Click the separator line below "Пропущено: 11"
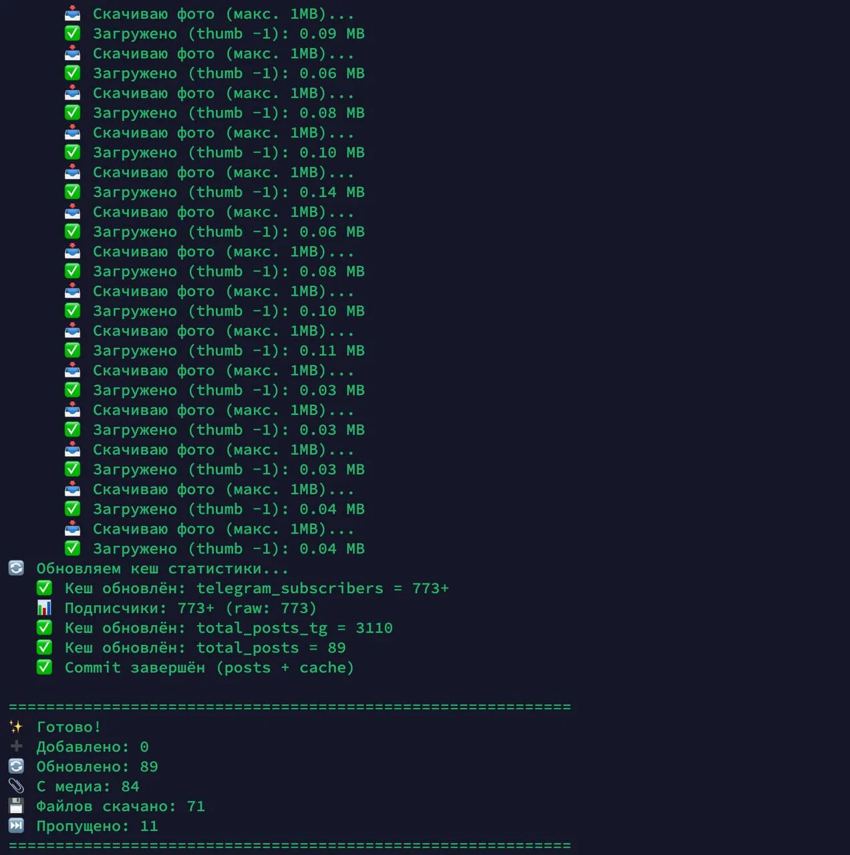Image resolution: width=850 pixels, height=855 pixels. (289, 845)
